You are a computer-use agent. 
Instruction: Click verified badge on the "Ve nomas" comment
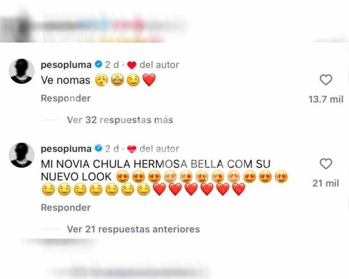click(x=98, y=65)
